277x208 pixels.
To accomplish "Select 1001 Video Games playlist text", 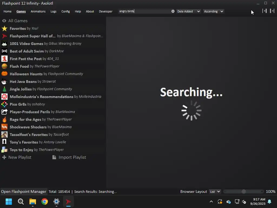I will click(x=45, y=44).
